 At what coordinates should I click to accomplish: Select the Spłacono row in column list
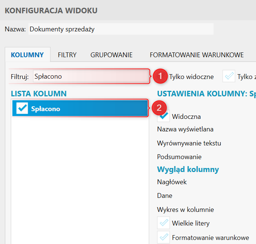click(x=85, y=109)
